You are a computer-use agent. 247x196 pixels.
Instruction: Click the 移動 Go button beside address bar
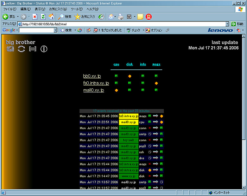click(x=237, y=24)
